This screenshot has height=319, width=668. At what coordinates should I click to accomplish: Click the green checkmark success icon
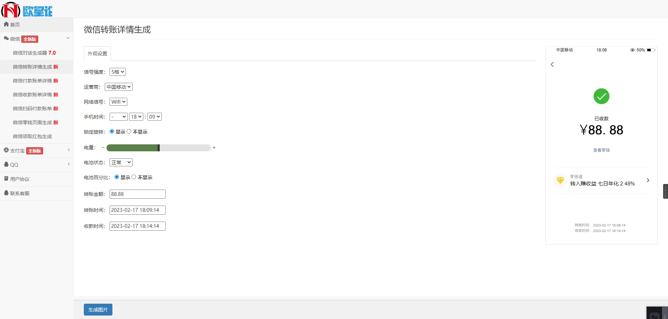click(x=601, y=96)
